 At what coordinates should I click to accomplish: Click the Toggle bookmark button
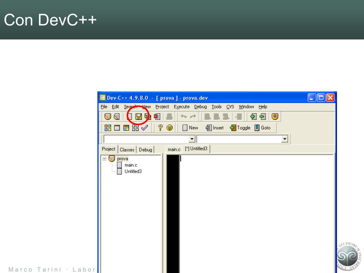240,128
